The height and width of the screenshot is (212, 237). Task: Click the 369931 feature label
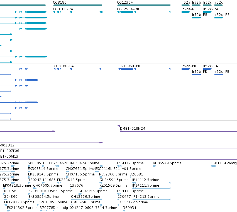(x=130, y=208)
